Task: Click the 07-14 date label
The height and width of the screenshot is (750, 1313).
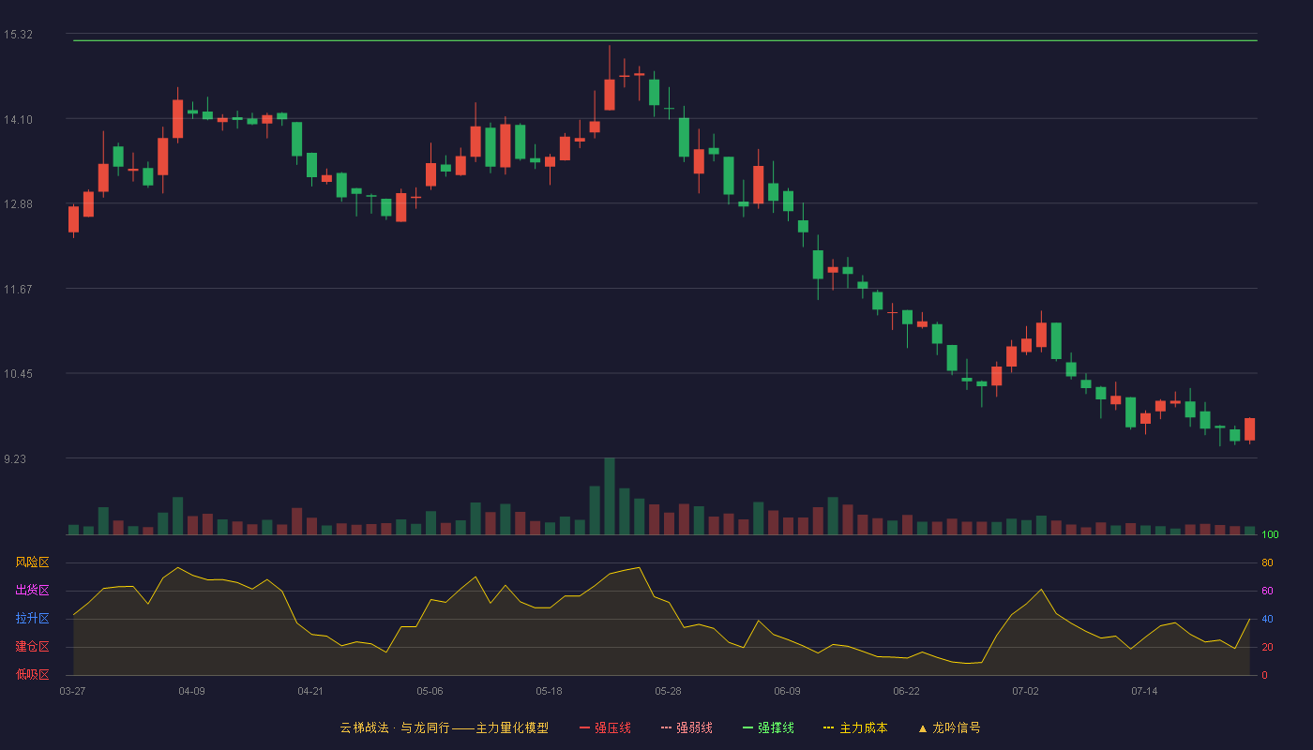Action: 1144,691
